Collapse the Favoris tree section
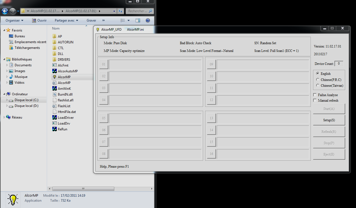356x208 pixels. pyautogui.click(x=4, y=30)
